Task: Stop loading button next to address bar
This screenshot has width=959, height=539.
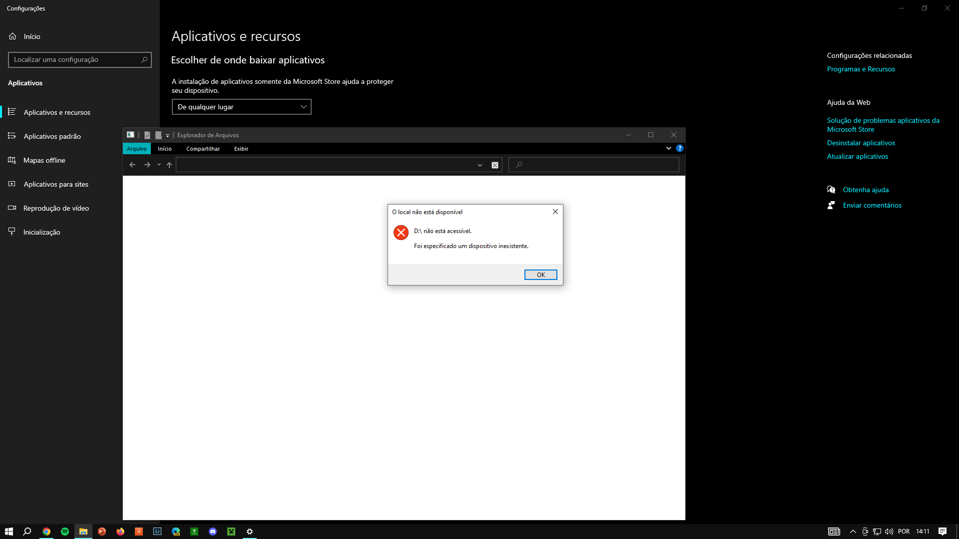Action: [495, 165]
